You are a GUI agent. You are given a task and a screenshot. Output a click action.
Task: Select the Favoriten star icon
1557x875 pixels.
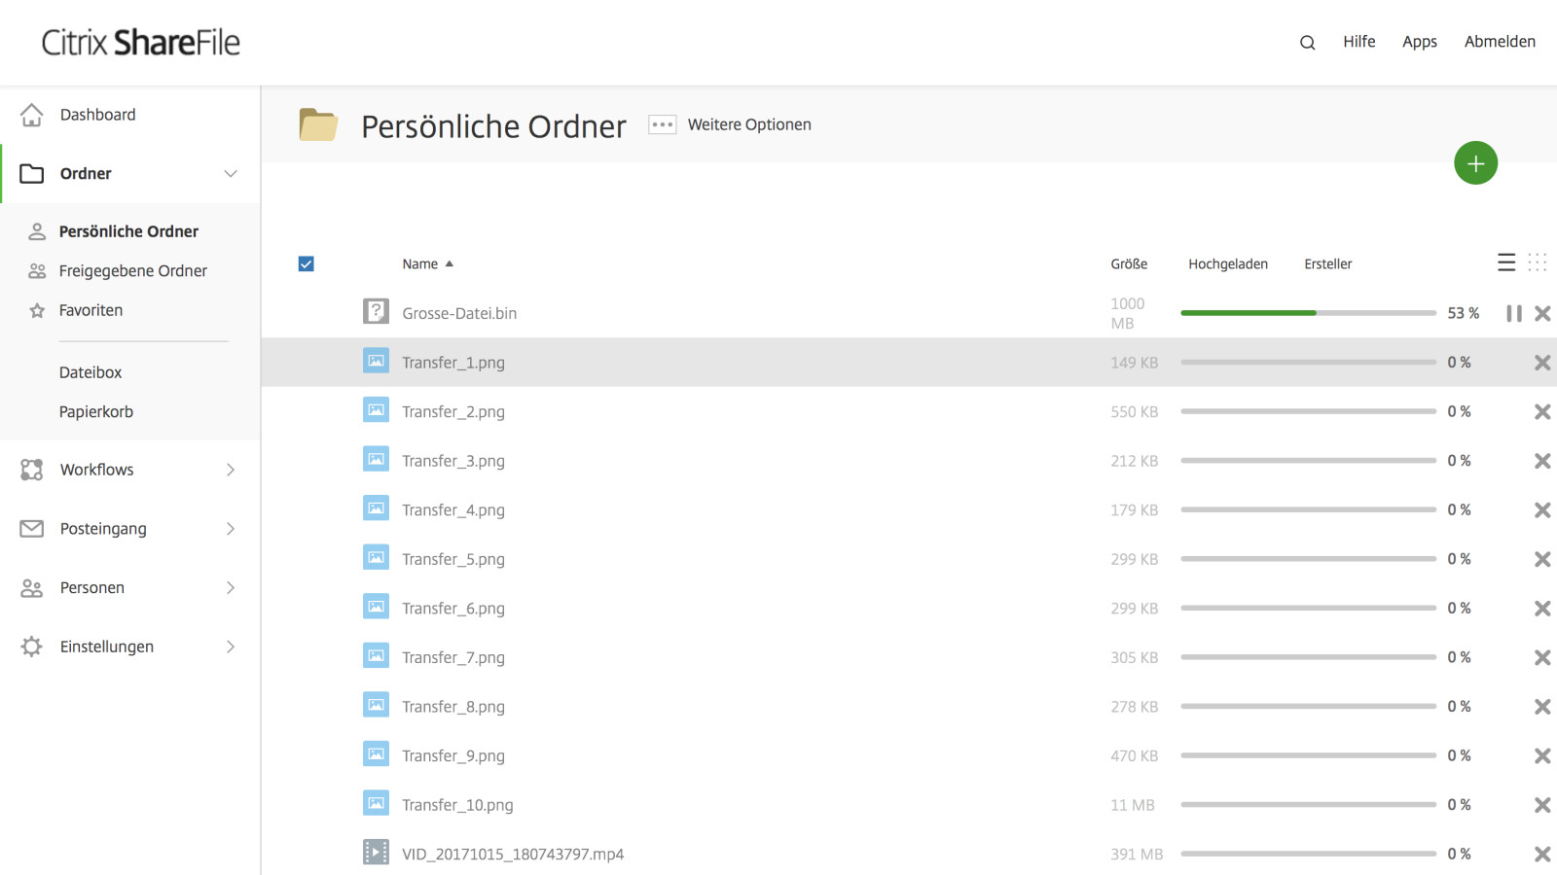click(x=37, y=309)
